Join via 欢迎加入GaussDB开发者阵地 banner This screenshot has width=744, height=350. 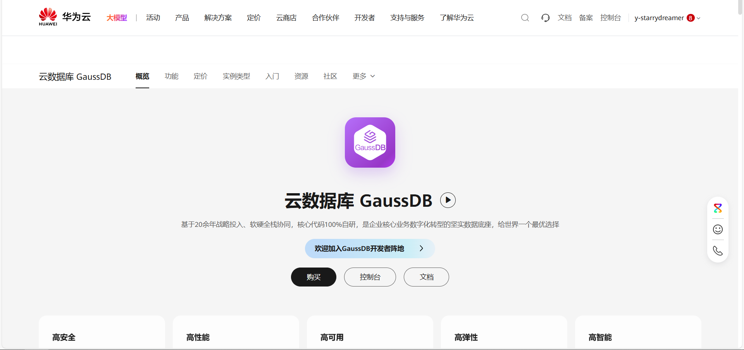pos(370,249)
